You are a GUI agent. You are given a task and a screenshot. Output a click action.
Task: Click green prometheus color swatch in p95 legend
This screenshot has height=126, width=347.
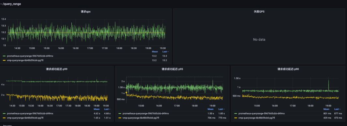(120, 113)
